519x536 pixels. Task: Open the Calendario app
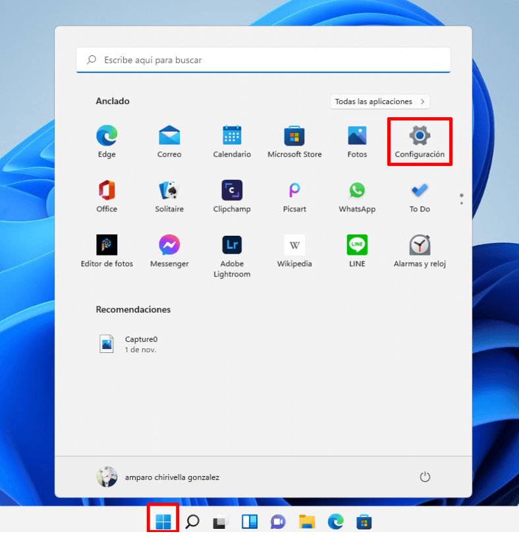pos(232,142)
